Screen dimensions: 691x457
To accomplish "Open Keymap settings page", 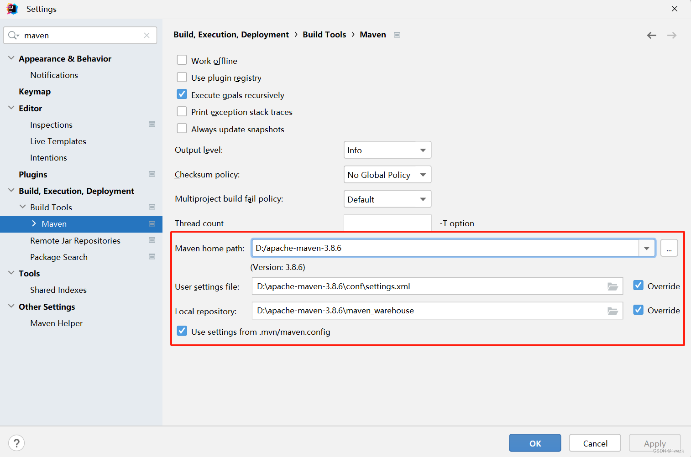I will click(35, 92).
